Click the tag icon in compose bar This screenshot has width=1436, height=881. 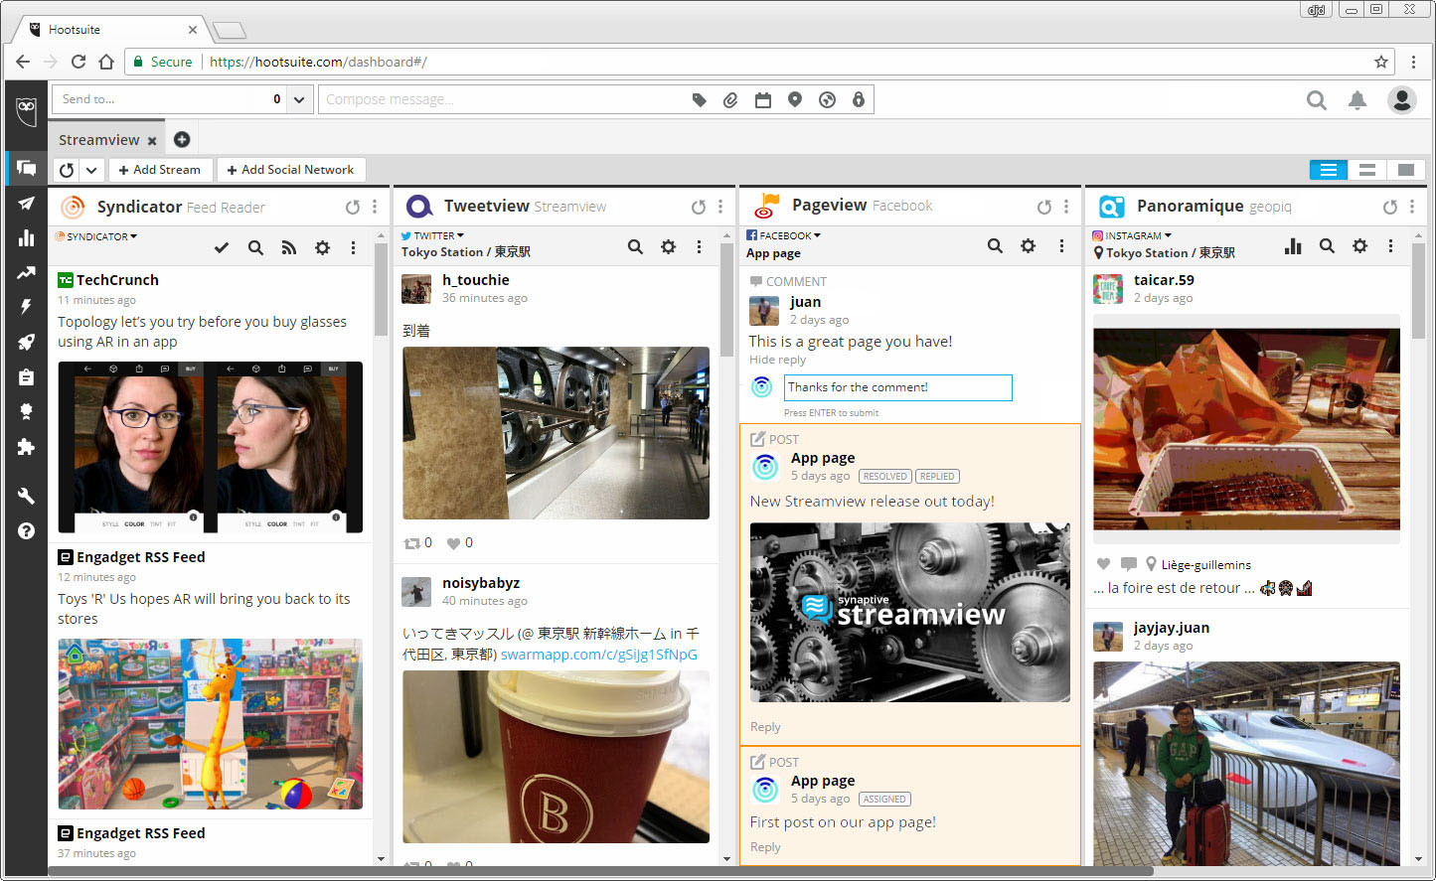pos(700,99)
